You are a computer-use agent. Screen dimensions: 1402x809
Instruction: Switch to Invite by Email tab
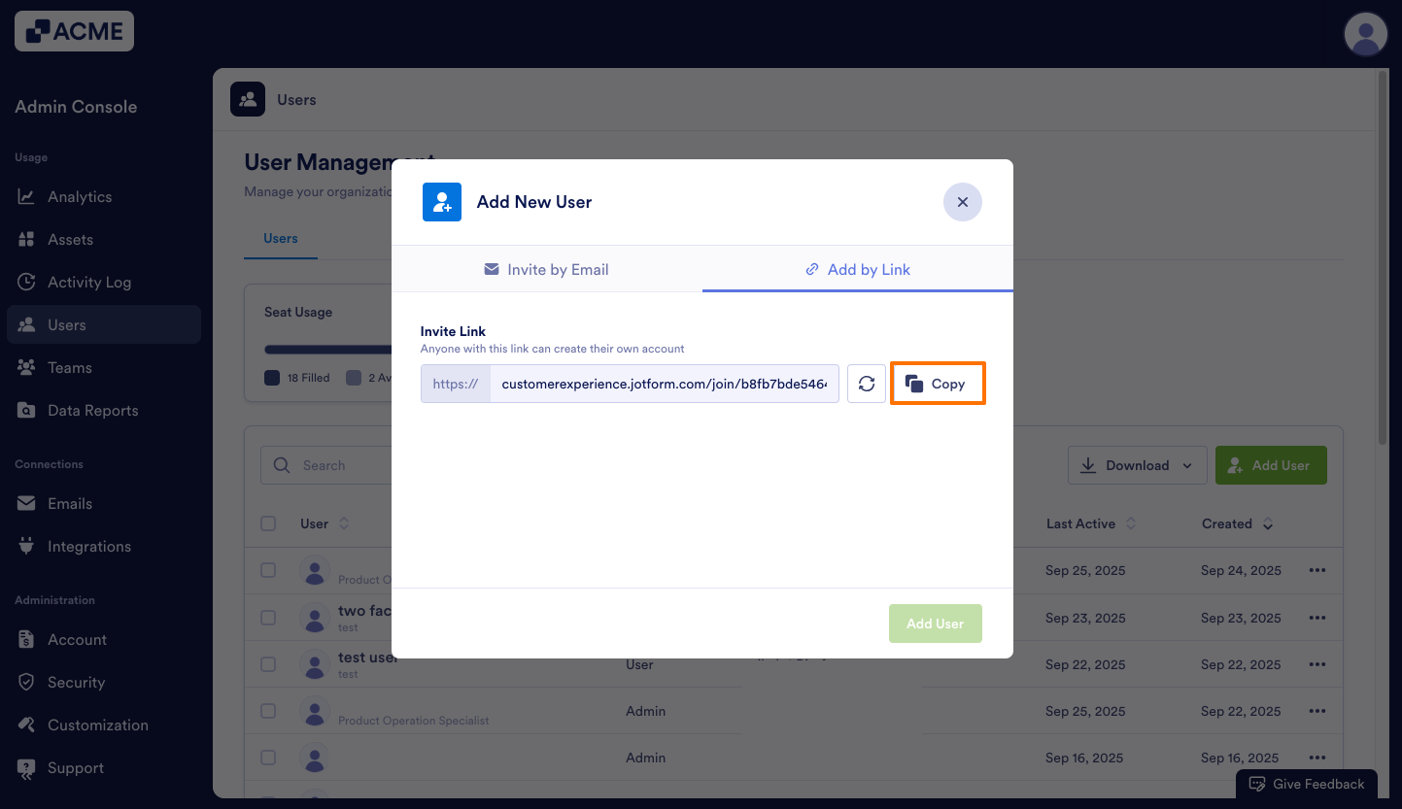[546, 269]
